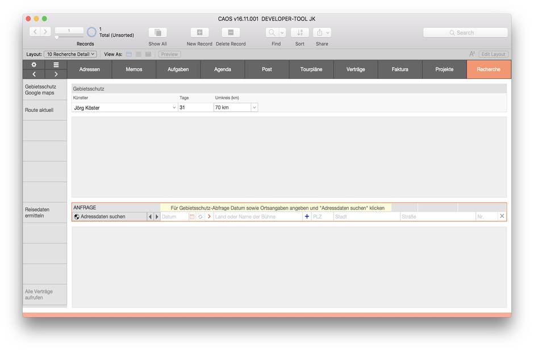Screen dimensions: 534x352
Task: Click the Stadt field
Action: [x=367, y=216]
